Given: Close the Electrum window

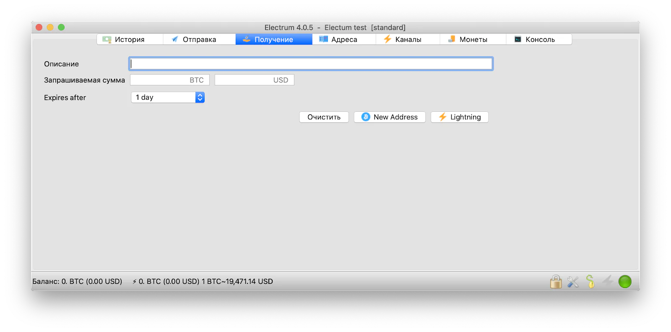Looking at the screenshot, I should tap(39, 27).
